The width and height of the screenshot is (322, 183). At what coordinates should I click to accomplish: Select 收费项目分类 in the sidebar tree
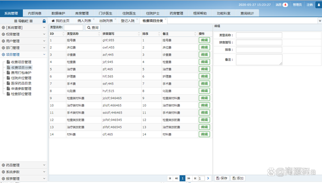coord(21,68)
